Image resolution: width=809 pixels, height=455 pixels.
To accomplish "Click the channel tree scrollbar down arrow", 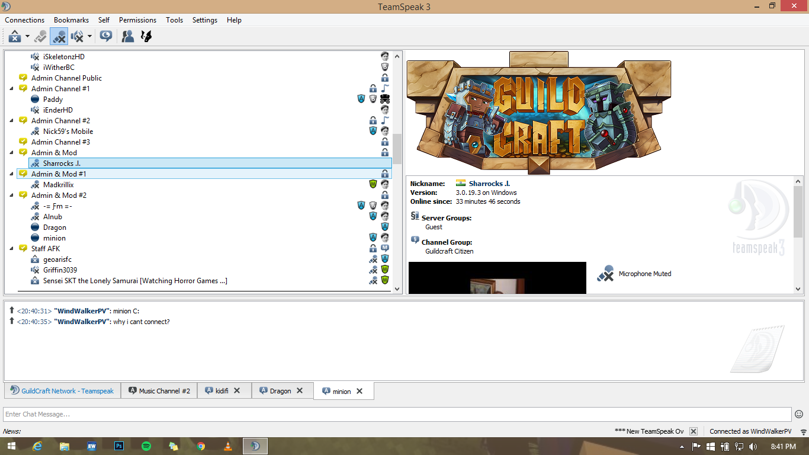I will [x=397, y=289].
